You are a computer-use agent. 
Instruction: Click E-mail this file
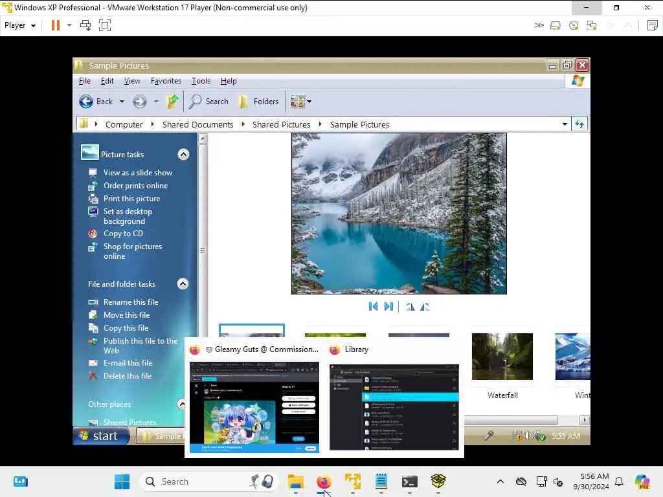(128, 362)
